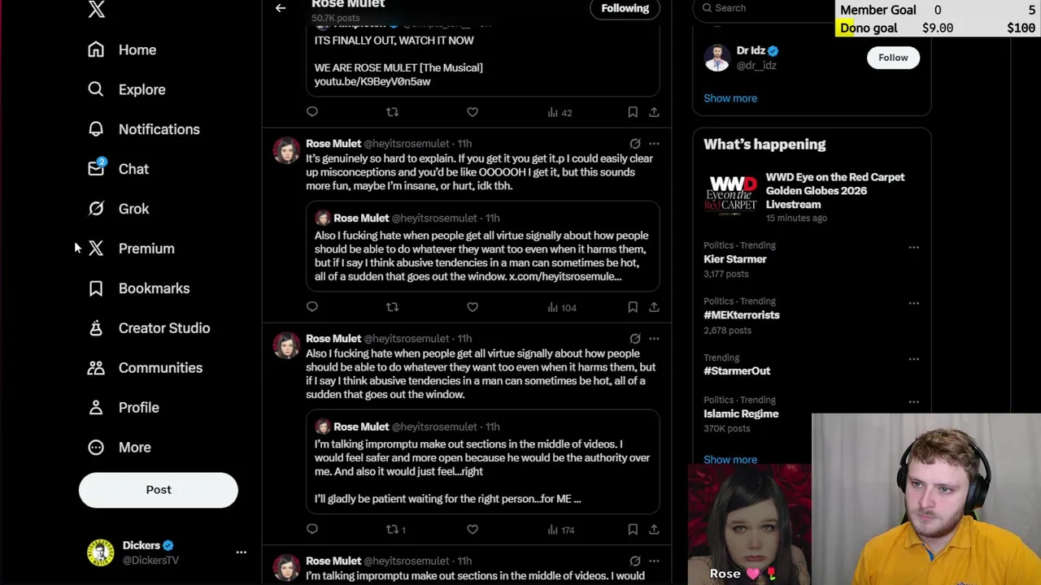
Task: Open the three-dot menu on second Rose Mulet post
Action: pos(654,339)
